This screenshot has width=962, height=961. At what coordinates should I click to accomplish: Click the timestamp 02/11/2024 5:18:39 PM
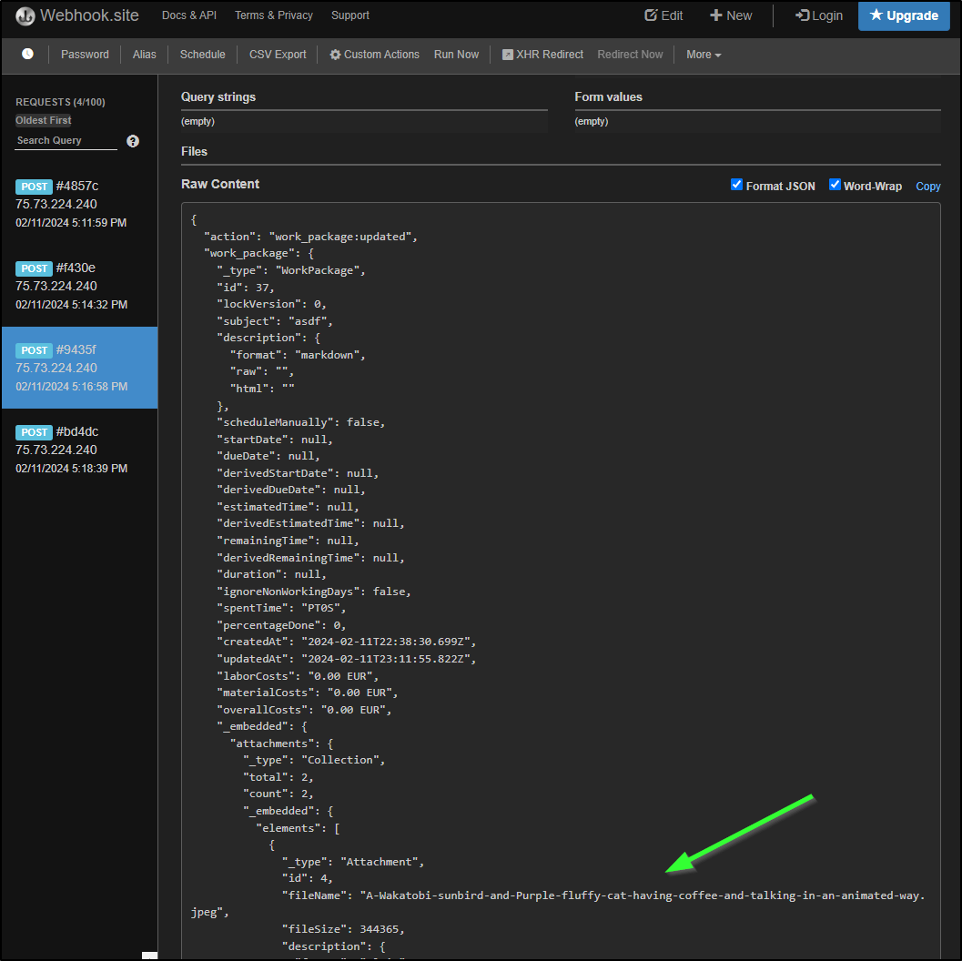click(x=71, y=469)
